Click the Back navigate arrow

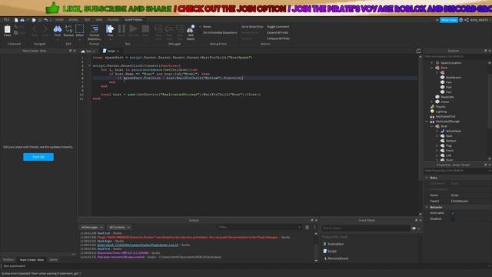[x=35, y=31]
